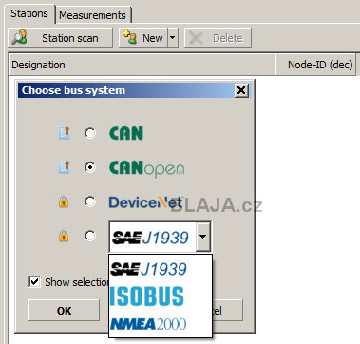The height and width of the screenshot is (344, 360).
Task: Click the Designation column header
Action: click(142, 65)
